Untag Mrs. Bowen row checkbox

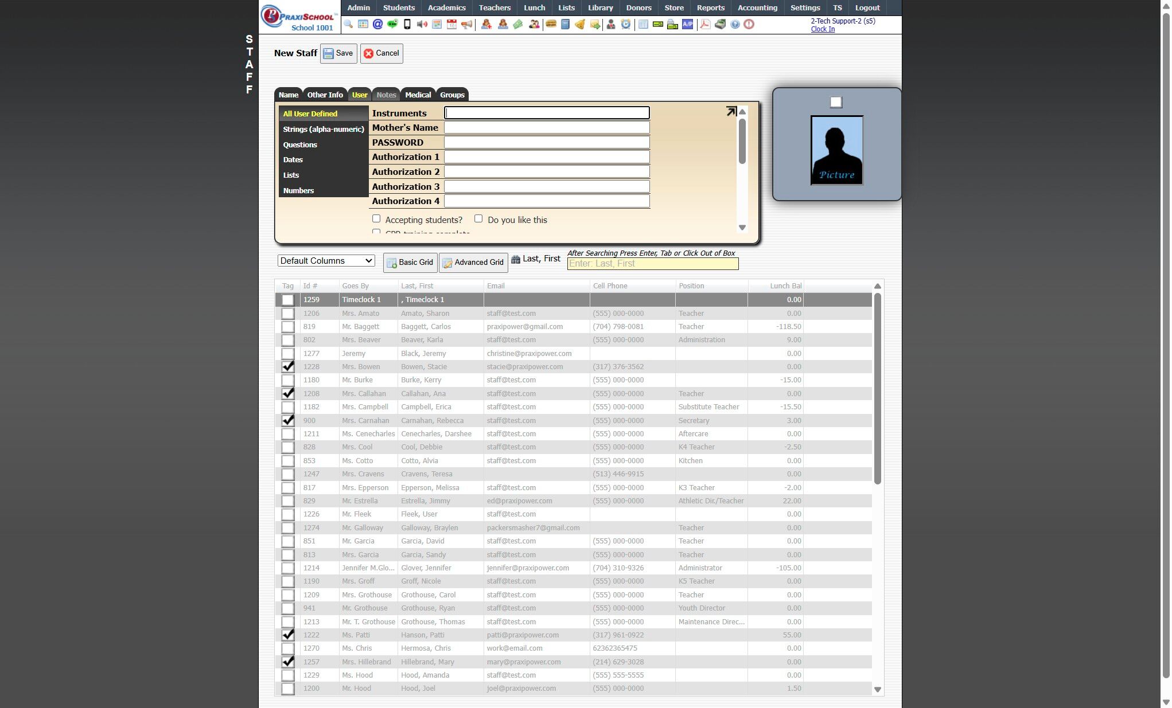point(288,367)
